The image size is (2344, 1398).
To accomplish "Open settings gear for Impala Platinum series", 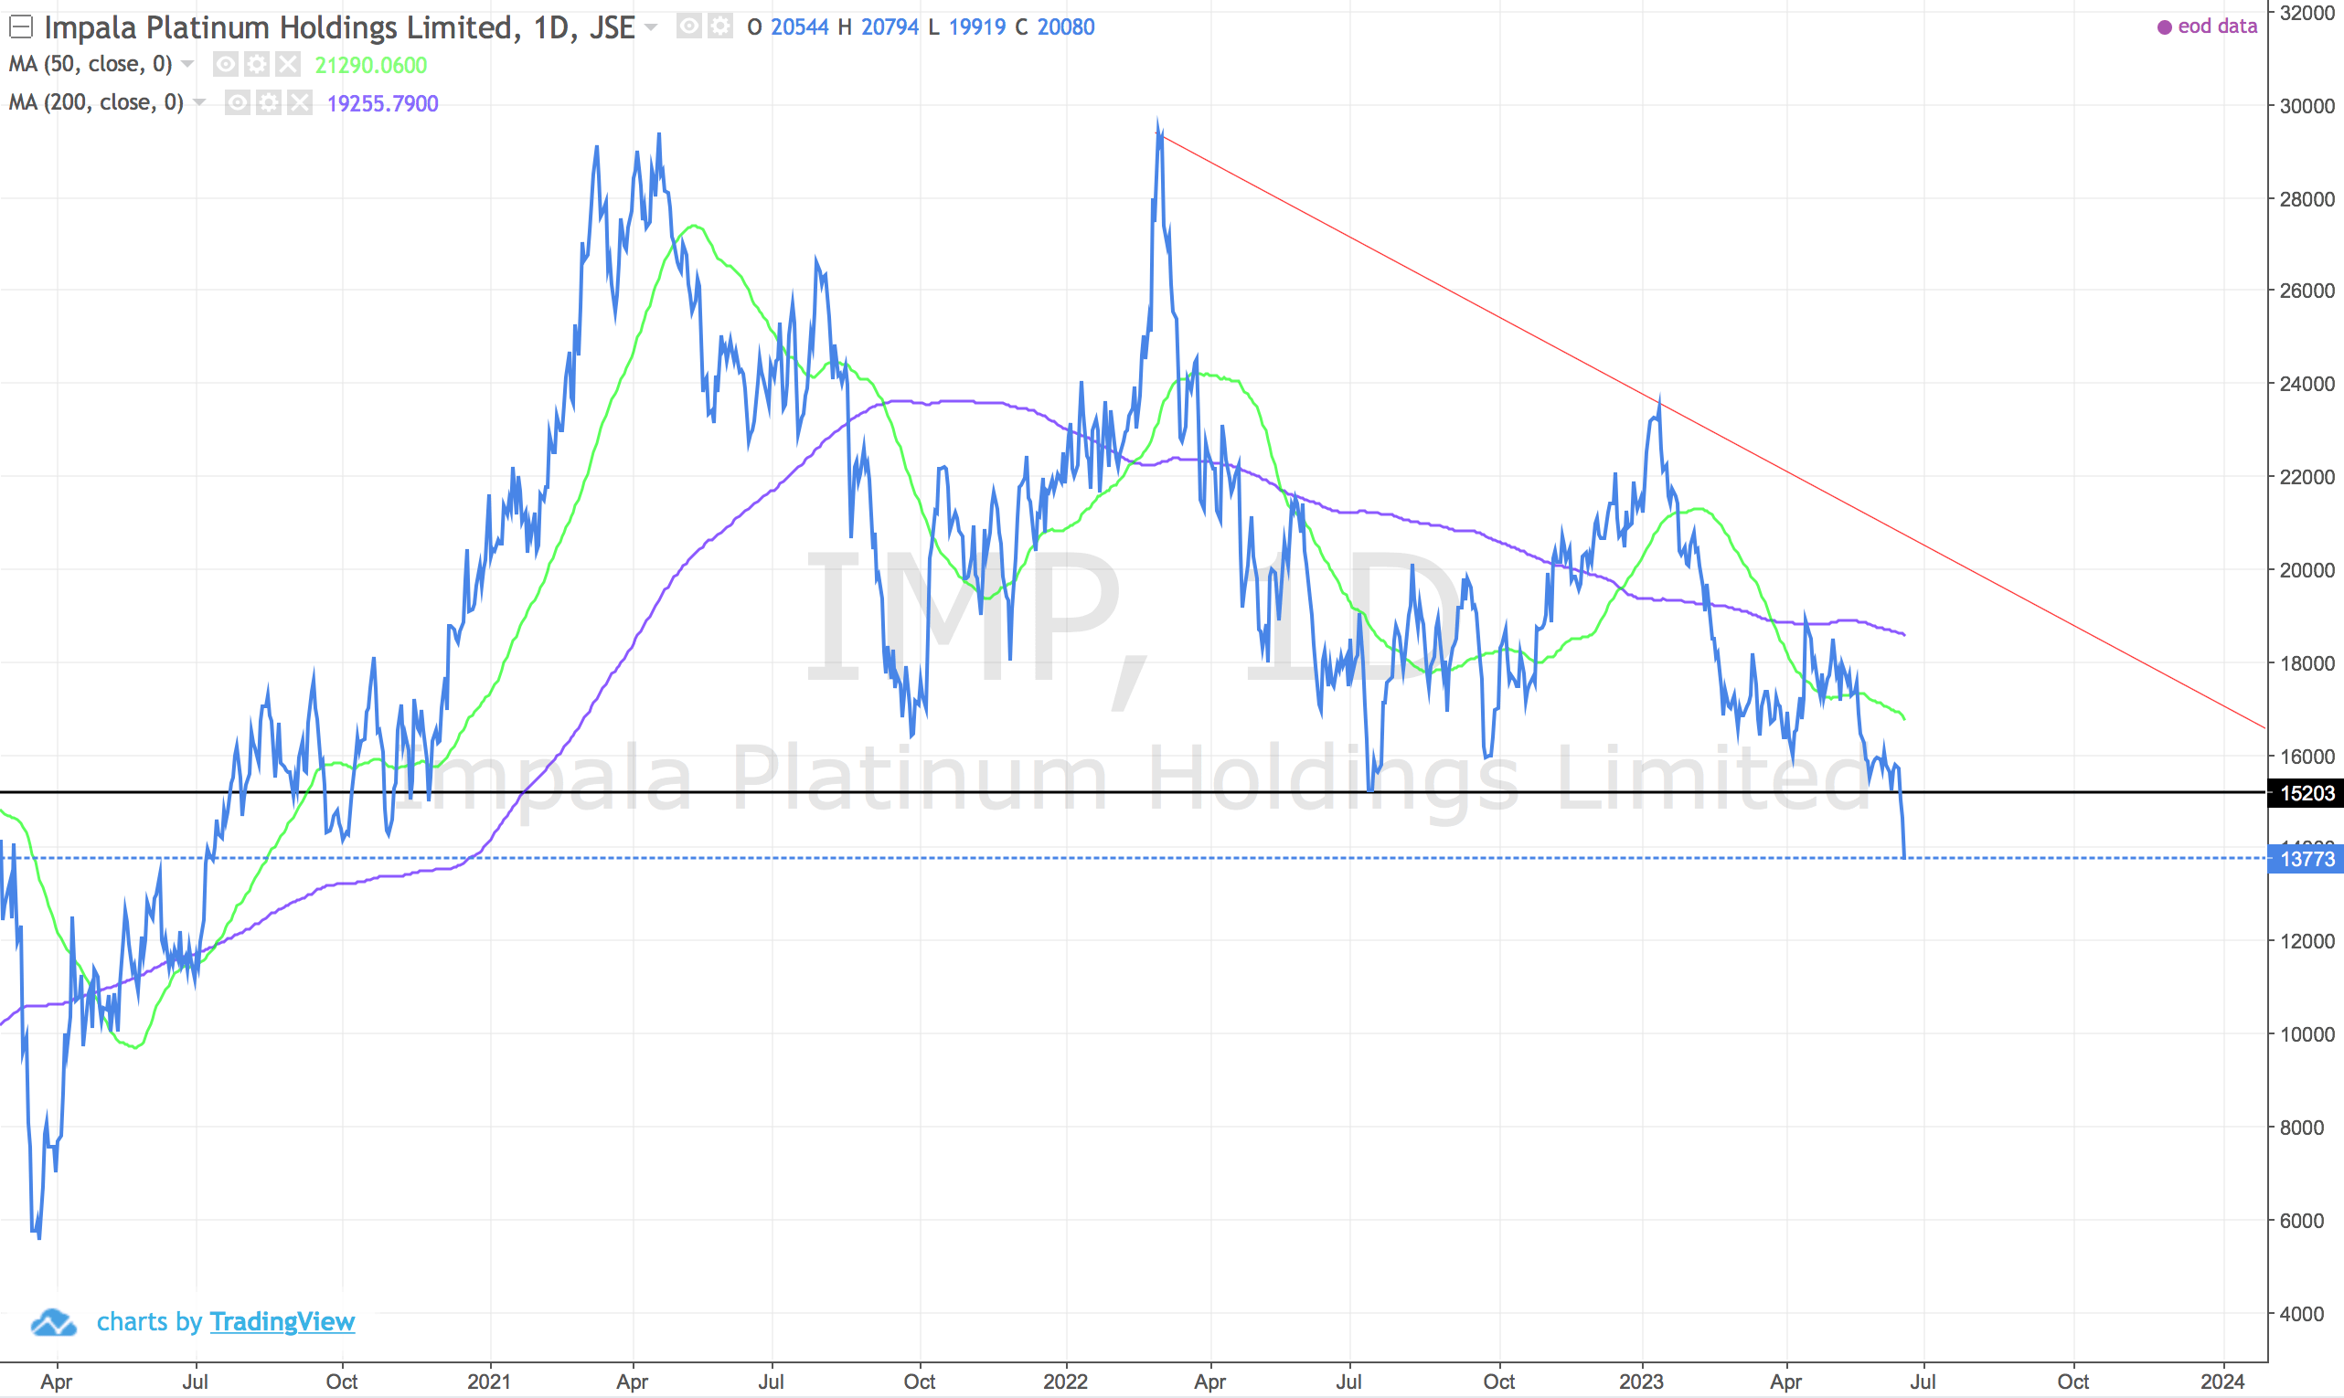I will click(720, 26).
